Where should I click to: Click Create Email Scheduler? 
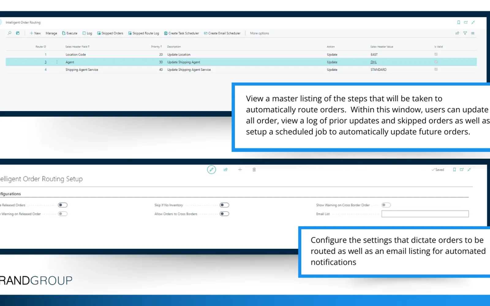click(222, 33)
